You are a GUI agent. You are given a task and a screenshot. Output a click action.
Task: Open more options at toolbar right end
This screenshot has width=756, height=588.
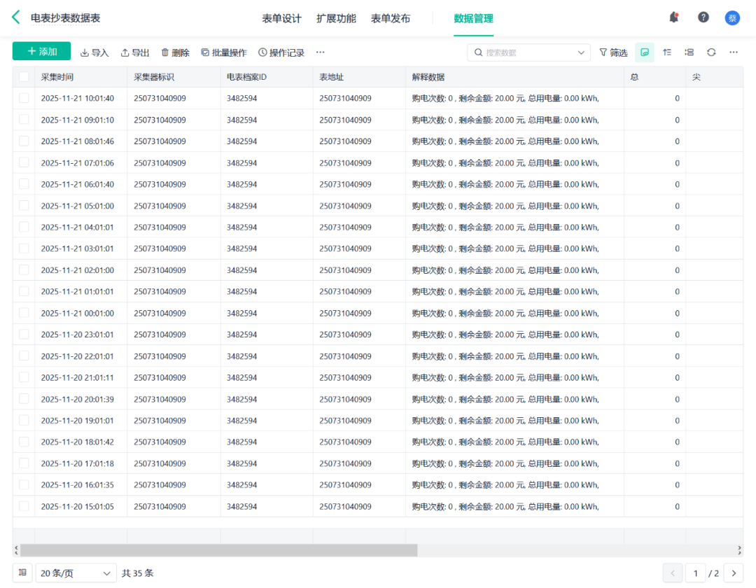(734, 52)
